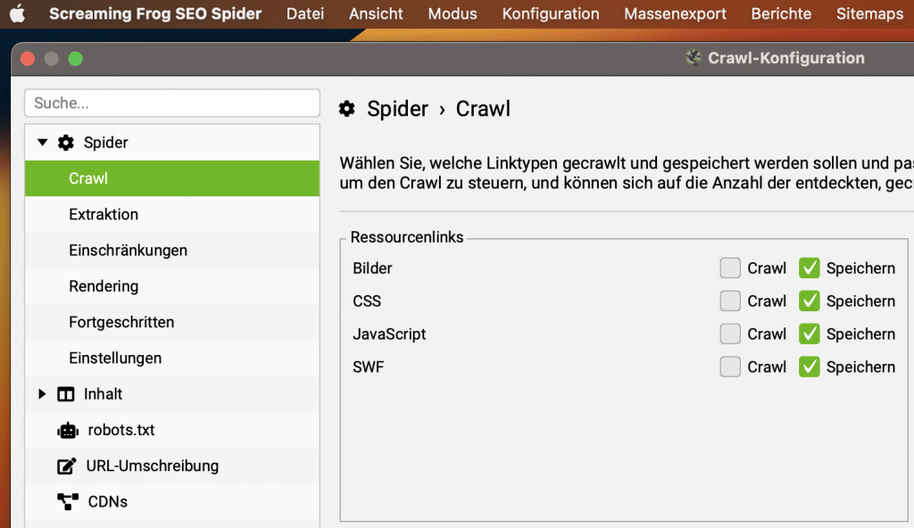
Task: Click the CDNs network icon in sidebar
Action: [65, 501]
